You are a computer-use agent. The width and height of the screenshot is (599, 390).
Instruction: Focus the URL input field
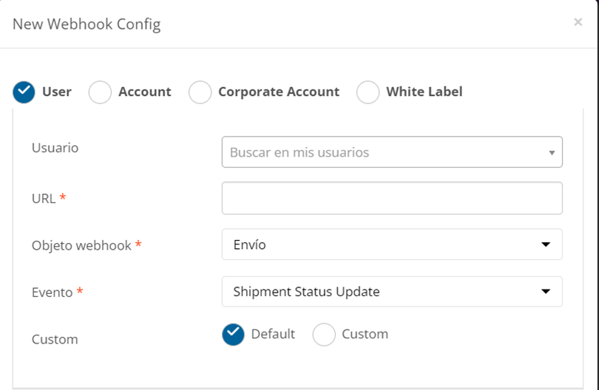(x=392, y=198)
